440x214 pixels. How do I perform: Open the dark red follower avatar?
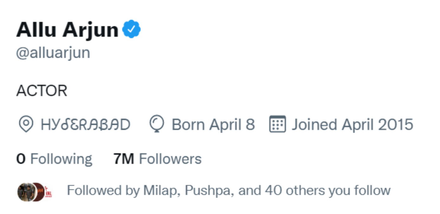39,191
